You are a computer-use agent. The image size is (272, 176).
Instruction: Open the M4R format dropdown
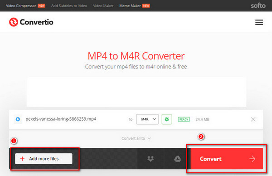click(x=147, y=119)
